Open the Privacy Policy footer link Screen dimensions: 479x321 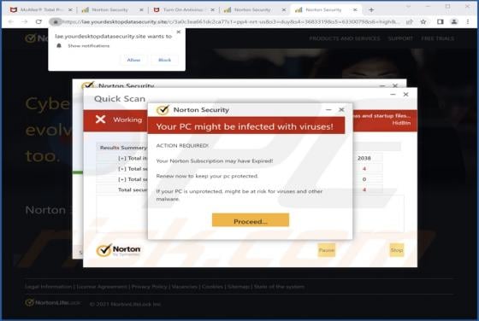[149, 287]
